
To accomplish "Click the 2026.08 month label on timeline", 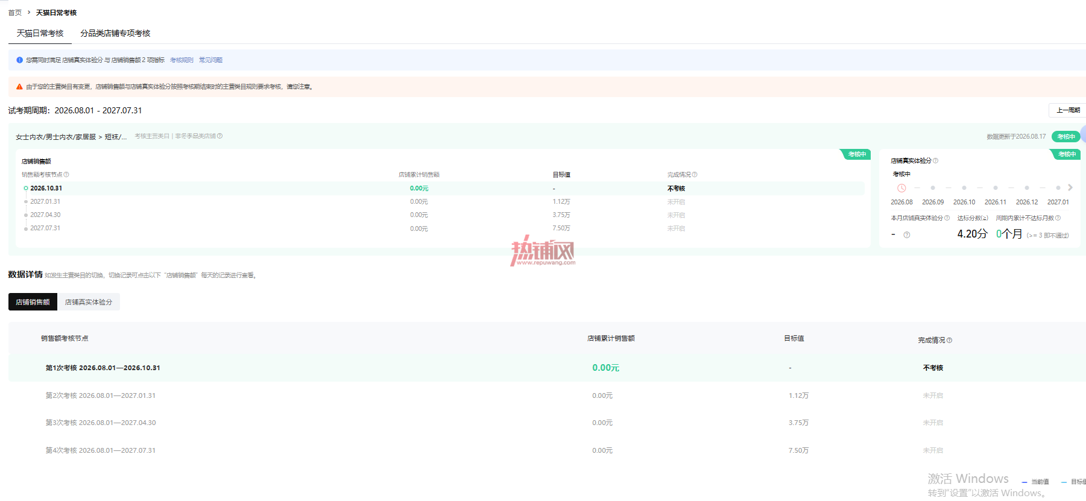I will pyautogui.click(x=901, y=202).
